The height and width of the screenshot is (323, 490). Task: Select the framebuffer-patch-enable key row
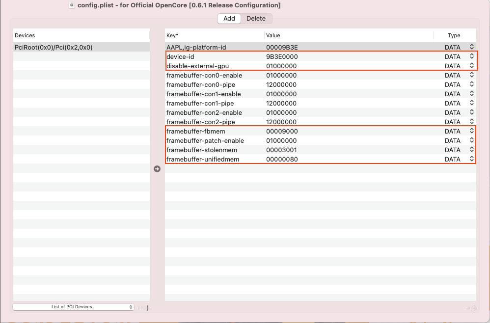pyautogui.click(x=205, y=140)
